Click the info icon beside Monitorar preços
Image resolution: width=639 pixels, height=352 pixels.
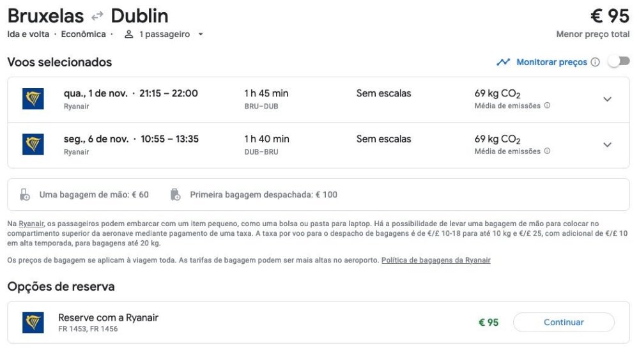point(595,62)
